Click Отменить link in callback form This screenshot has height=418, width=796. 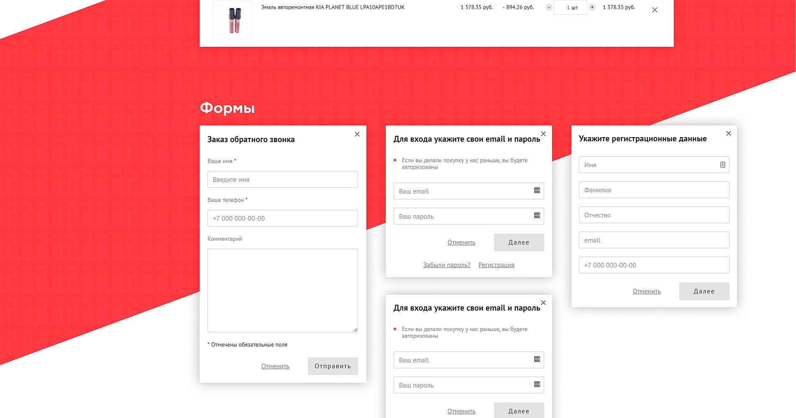(275, 366)
